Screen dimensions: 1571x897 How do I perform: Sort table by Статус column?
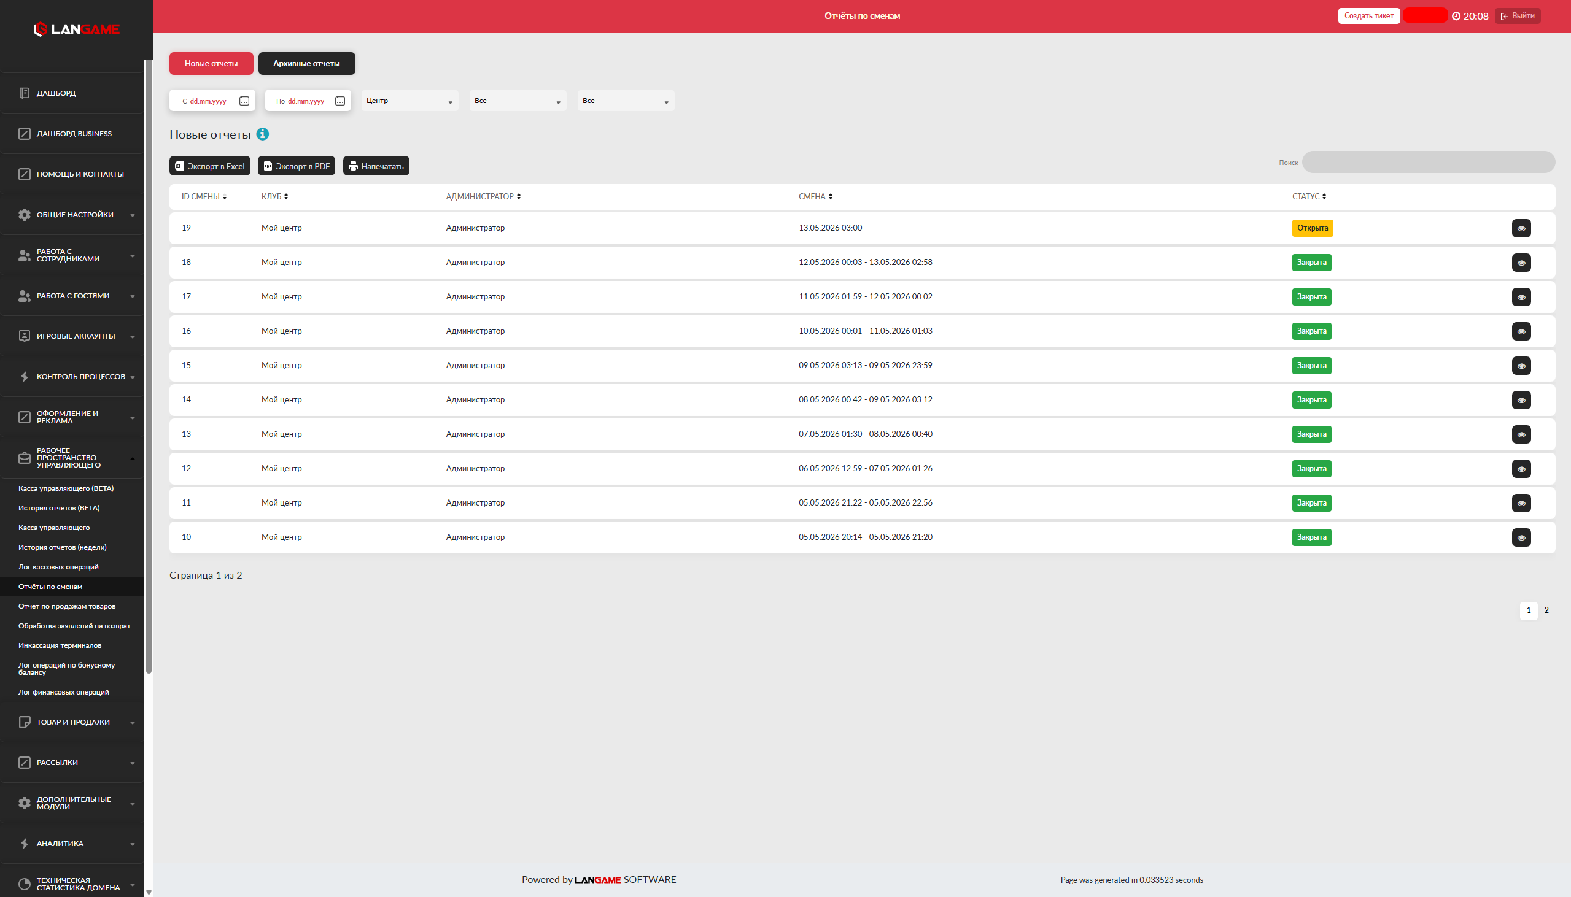(1309, 196)
